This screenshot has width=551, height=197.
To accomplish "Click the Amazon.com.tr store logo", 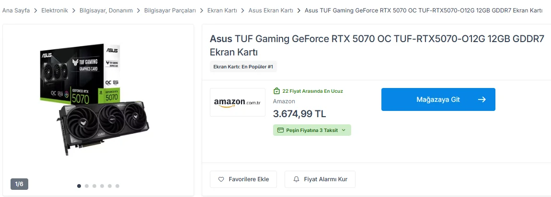I will [x=238, y=102].
